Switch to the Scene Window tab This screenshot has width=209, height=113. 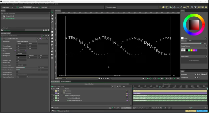[x=55, y=82]
